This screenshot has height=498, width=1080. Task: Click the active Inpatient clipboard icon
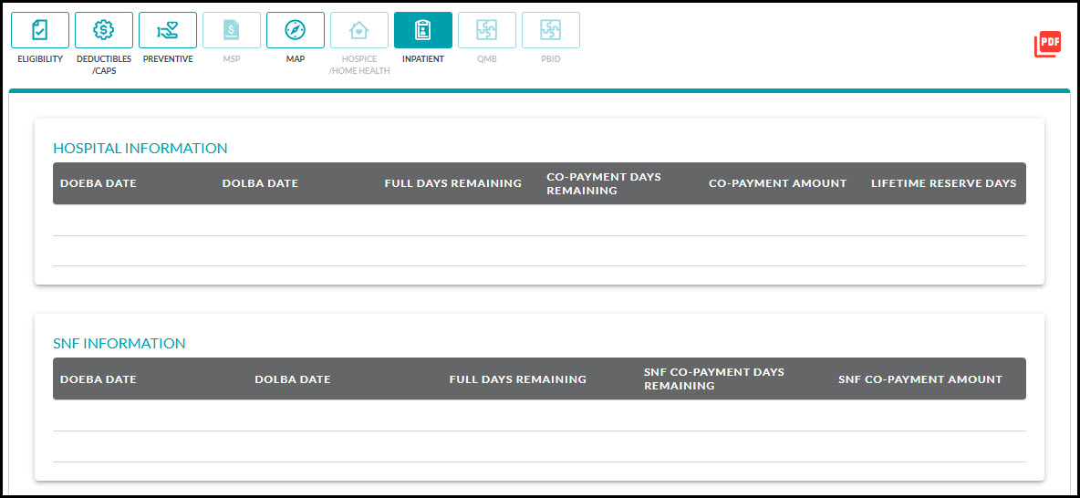(x=423, y=30)
